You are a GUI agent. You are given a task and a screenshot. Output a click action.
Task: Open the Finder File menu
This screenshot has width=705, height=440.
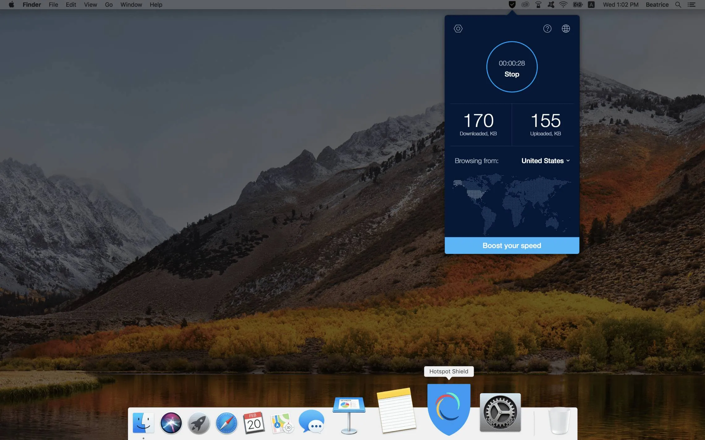coord(53,4)
